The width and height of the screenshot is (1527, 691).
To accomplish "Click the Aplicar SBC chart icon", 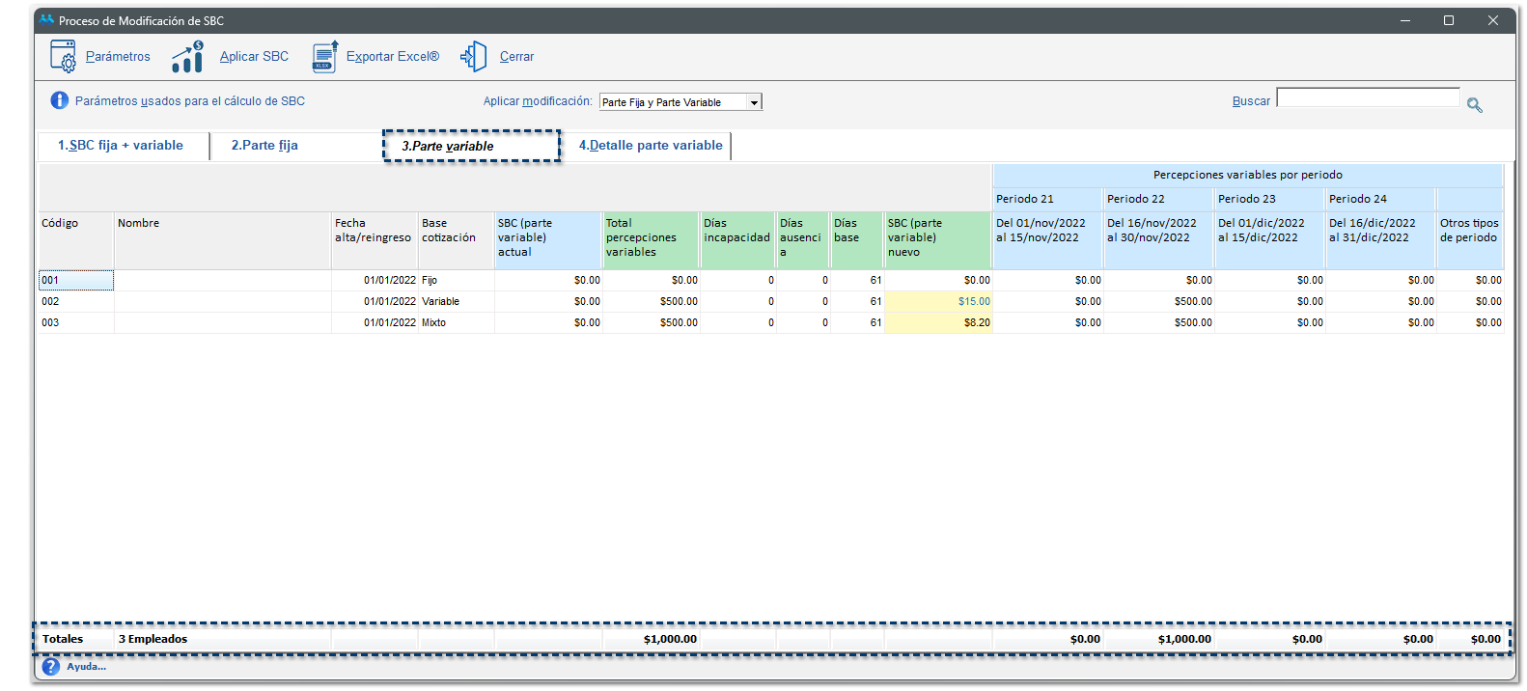I will 187,57.
